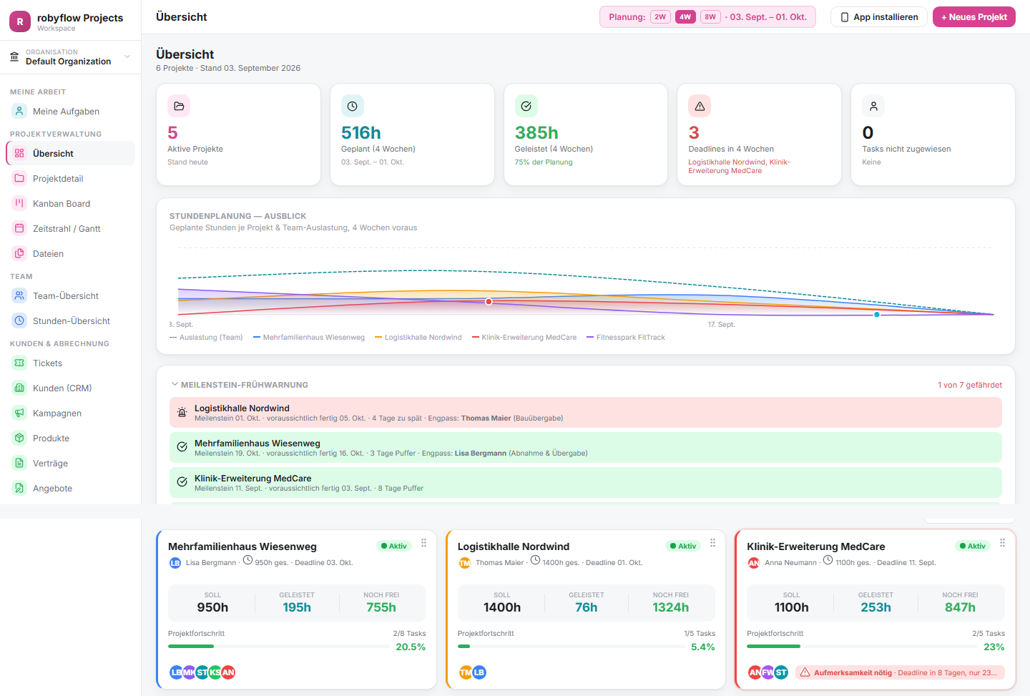Click Klinik-Erweiterung MedCare card drag handle
Screen dimensions: 1030x696
pos(1003,543)
